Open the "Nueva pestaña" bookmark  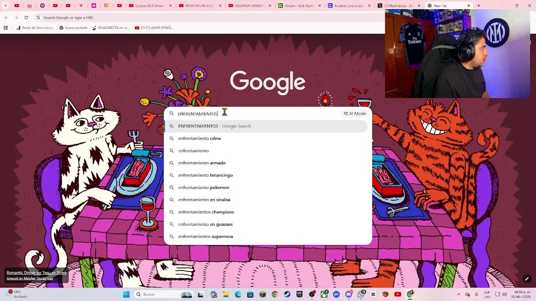pyautogui.click(x=73, y=28)
